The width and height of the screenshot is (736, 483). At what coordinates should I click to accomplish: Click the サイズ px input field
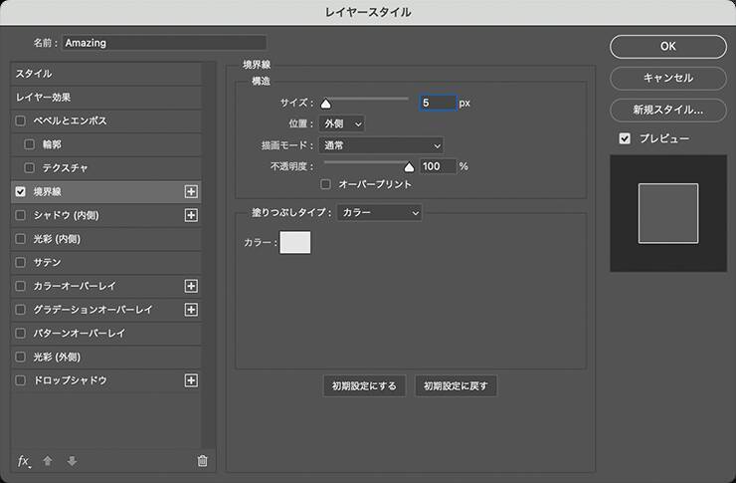tap(437, 103)
